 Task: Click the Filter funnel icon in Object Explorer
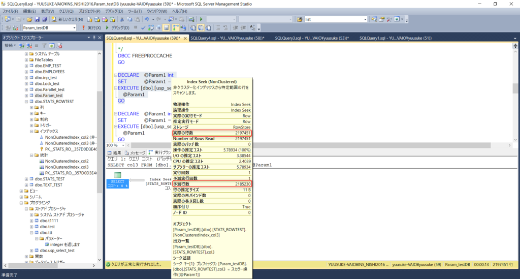(44, 45)
